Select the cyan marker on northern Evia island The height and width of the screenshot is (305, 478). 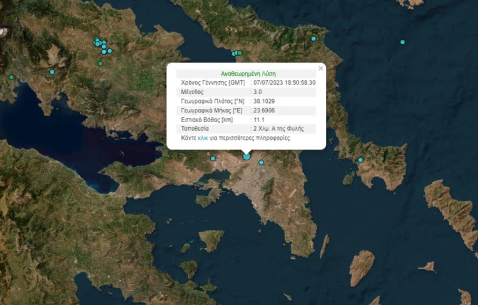(313, 38)
